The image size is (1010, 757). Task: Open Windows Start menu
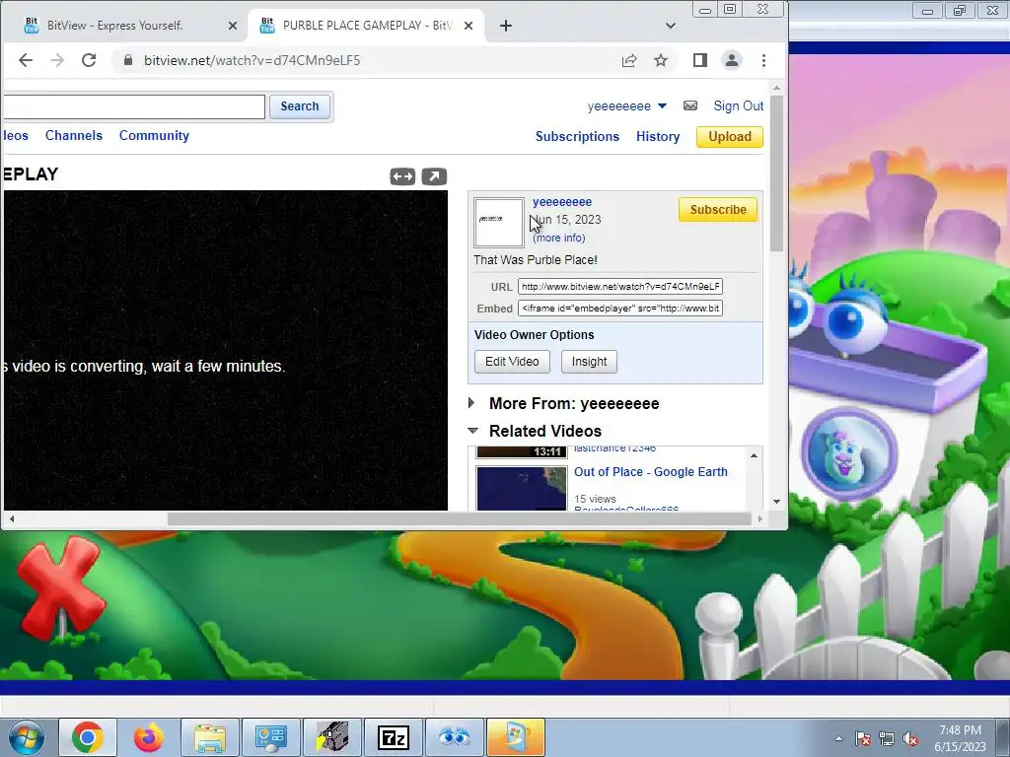(x=26, y=737)
